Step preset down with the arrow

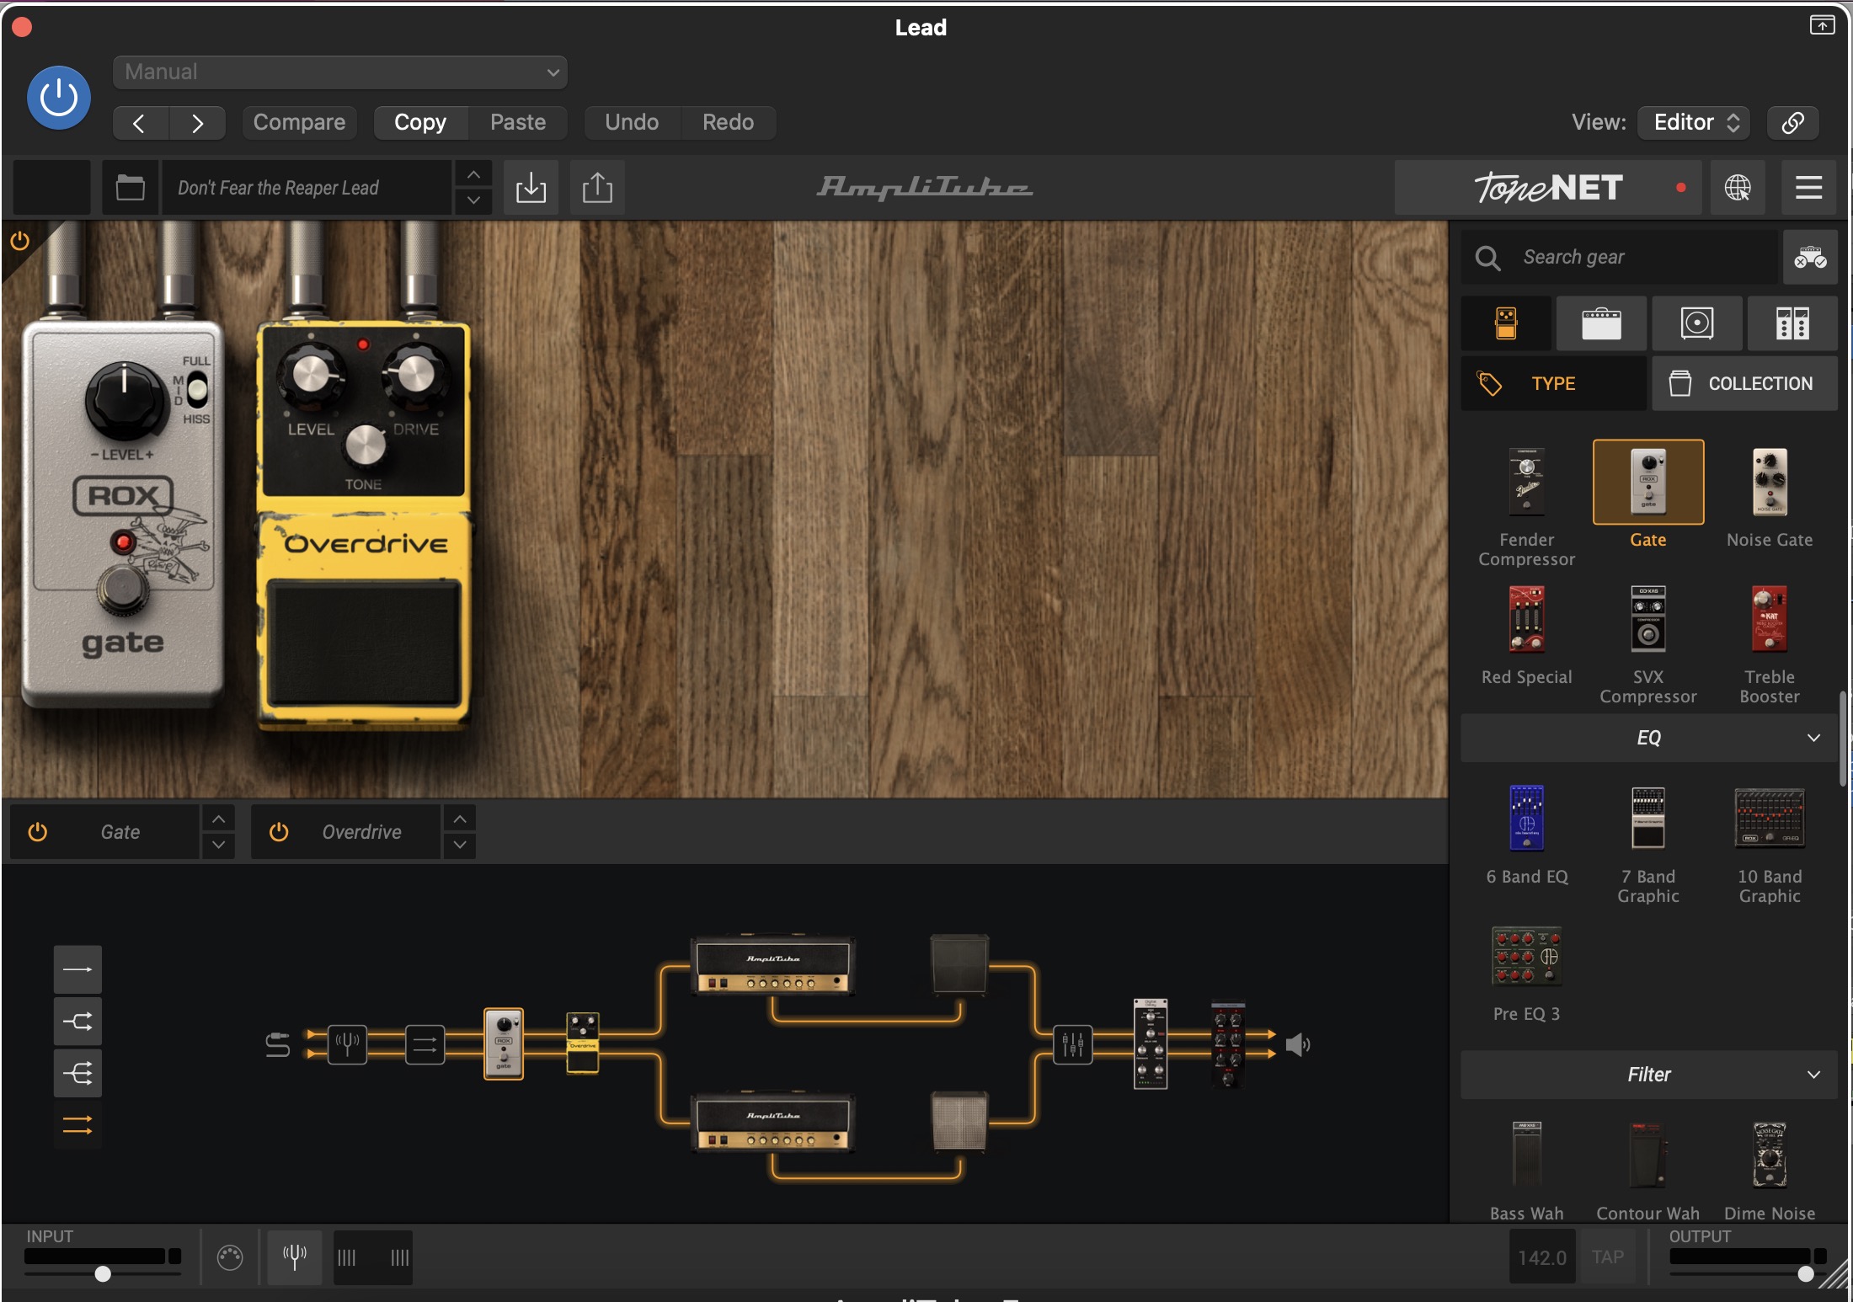[x=473, y=200]
